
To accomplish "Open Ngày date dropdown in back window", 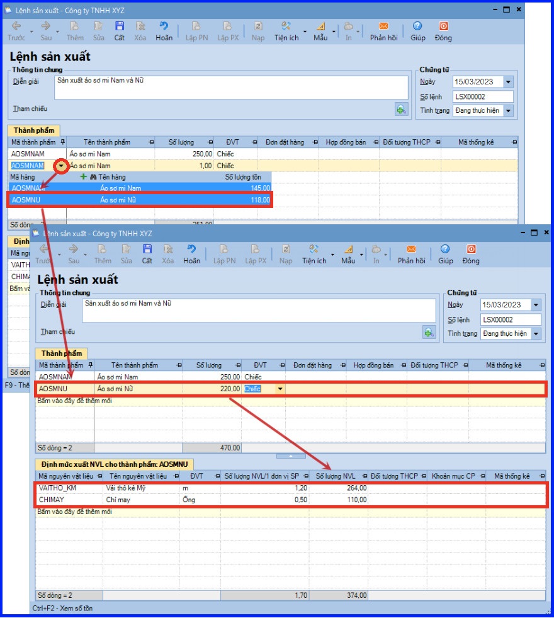I will (508, 82).
